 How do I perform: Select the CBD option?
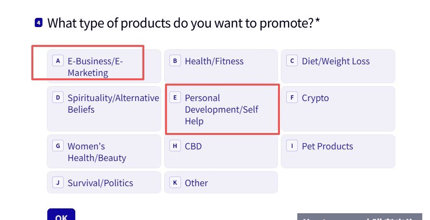tap(221, 151)
